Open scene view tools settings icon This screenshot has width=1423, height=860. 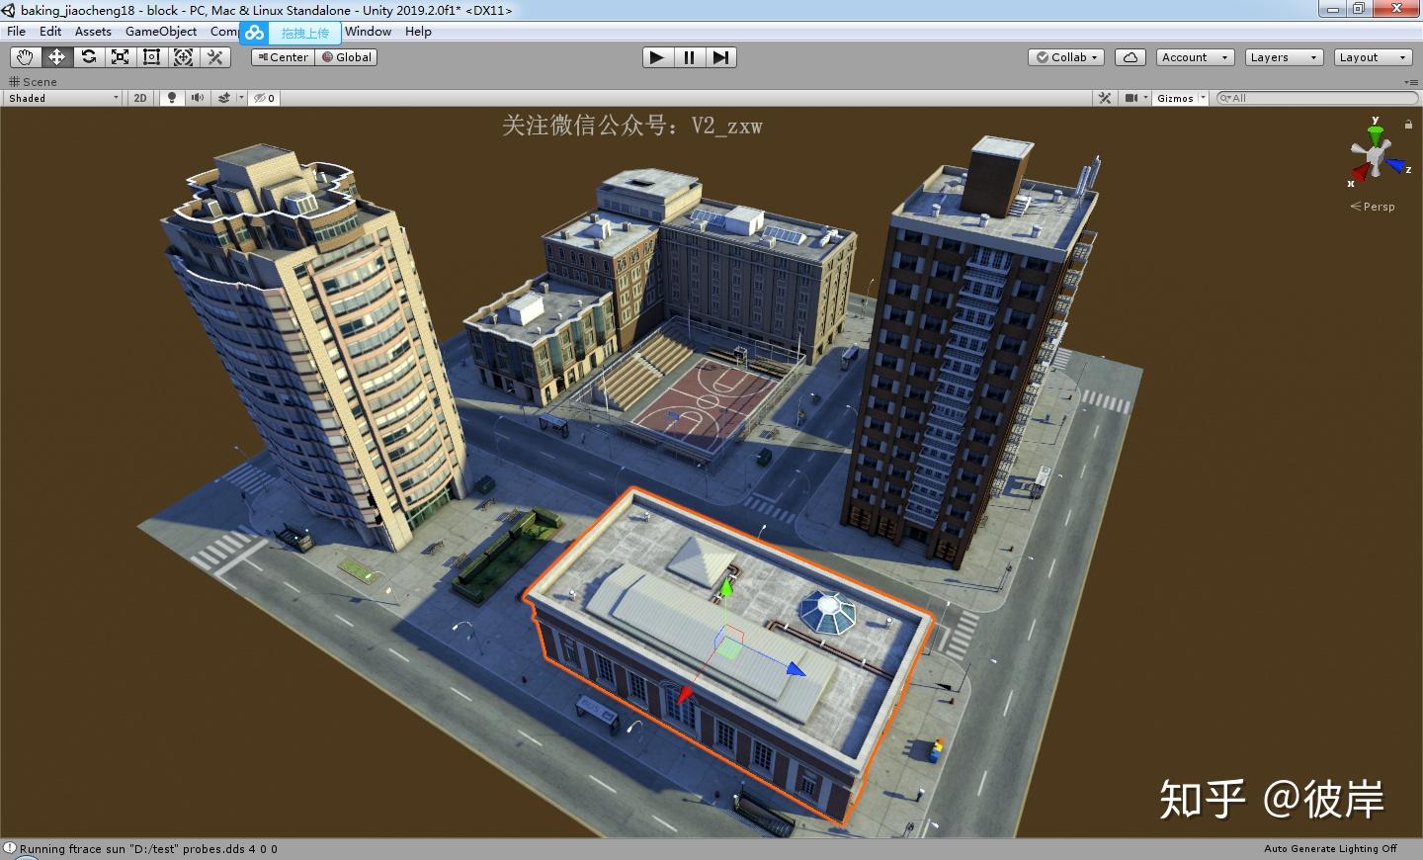pos(1105,98)
